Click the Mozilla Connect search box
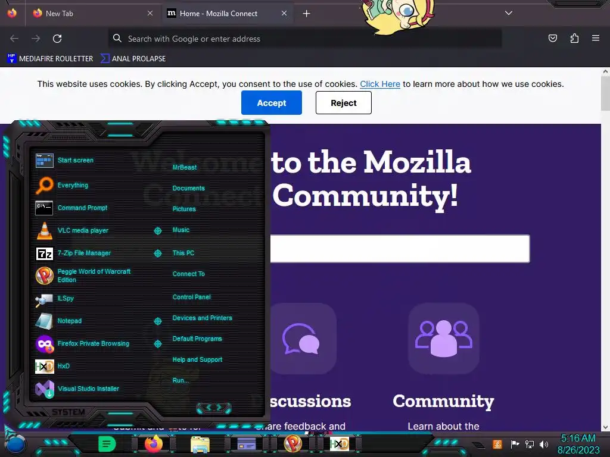The height and width of the screenshot is (457, 610). 400,249
